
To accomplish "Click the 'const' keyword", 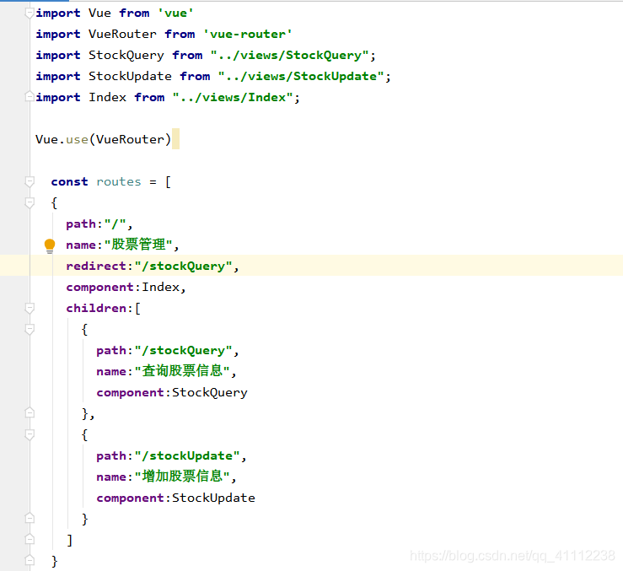I will point(69,181).
